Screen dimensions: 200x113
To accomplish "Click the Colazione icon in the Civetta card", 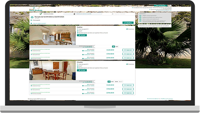I will [x=127, y=64].
